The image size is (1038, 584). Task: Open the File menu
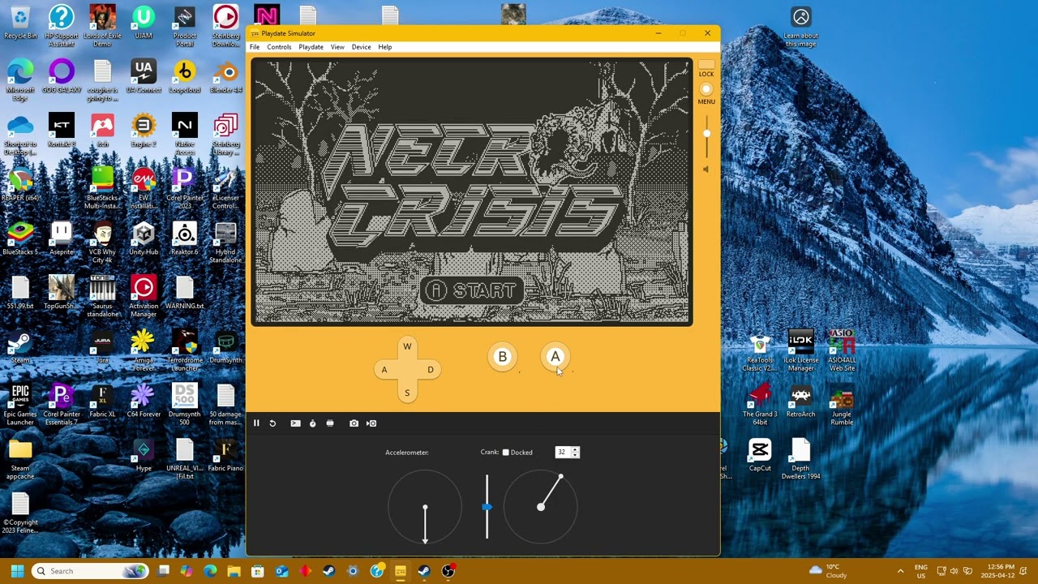click(255, 47)
